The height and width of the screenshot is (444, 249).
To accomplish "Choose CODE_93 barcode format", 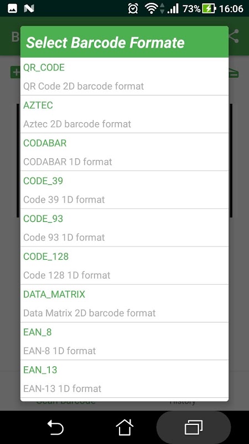I will pyautogui.click(x=124, y=228).
